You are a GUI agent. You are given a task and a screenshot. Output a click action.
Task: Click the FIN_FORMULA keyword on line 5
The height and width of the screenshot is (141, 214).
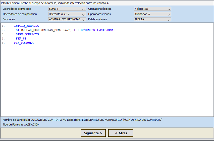pyautogui.click(x=24, y=43)
